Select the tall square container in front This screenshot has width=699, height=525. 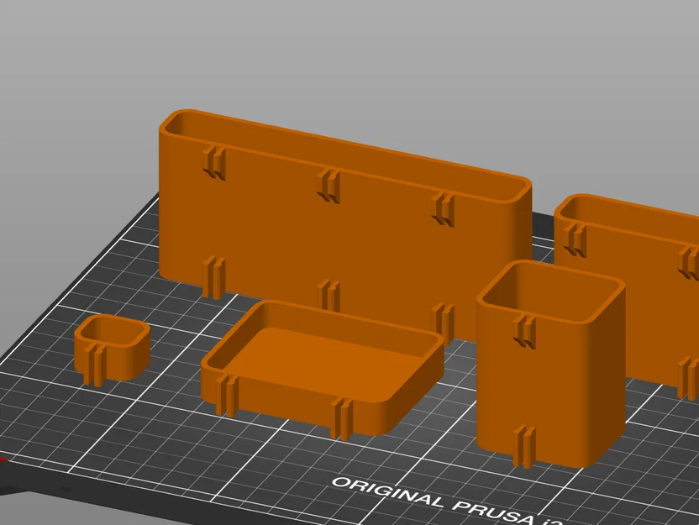tap(551, 364)
